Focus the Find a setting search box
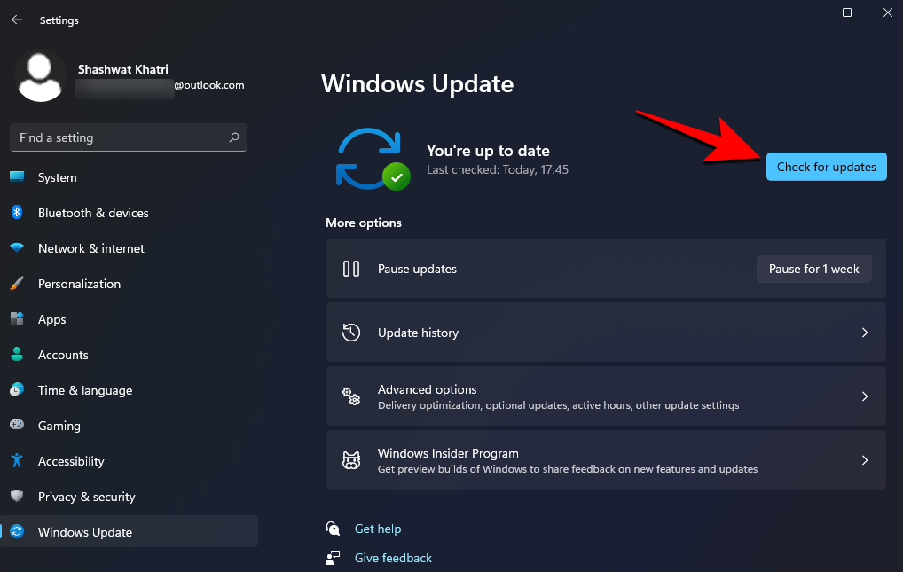The height and width of the screenshot is (572, 903). [x=129, y=137]
